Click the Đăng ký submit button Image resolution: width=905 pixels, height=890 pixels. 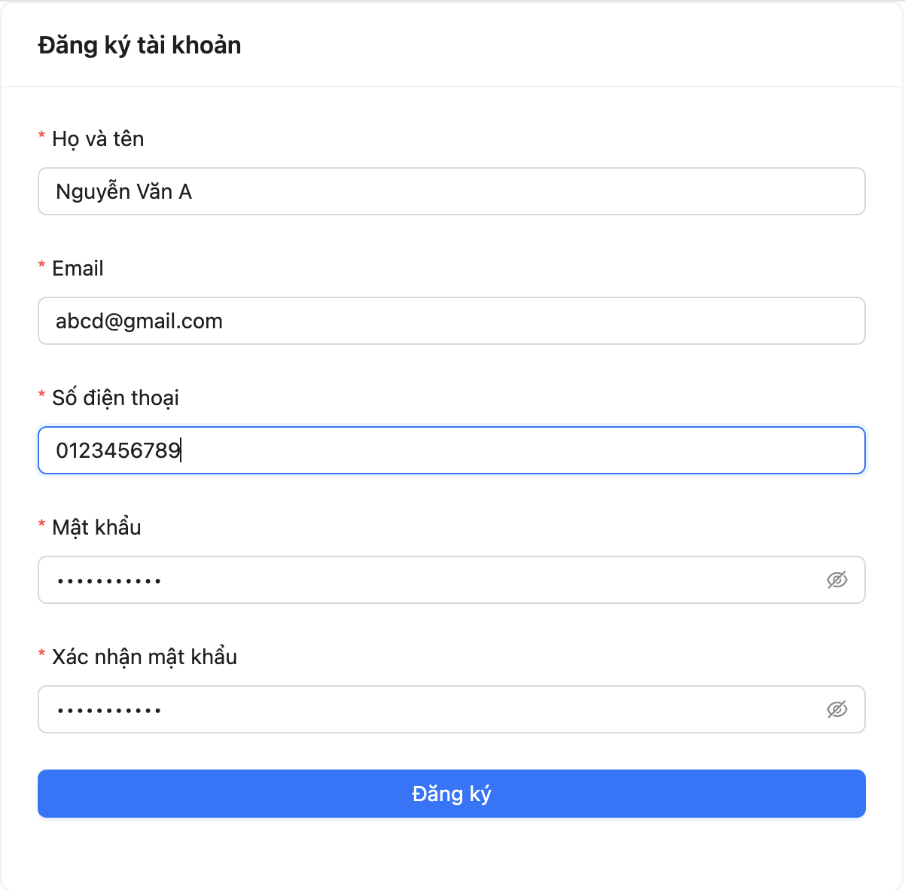[452, 794]
